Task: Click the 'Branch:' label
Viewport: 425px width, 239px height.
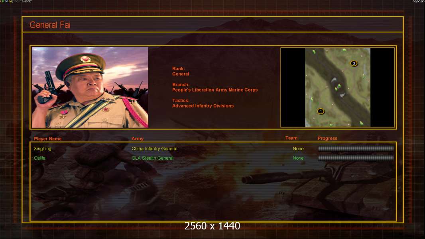Action: (x=181, y=85)
